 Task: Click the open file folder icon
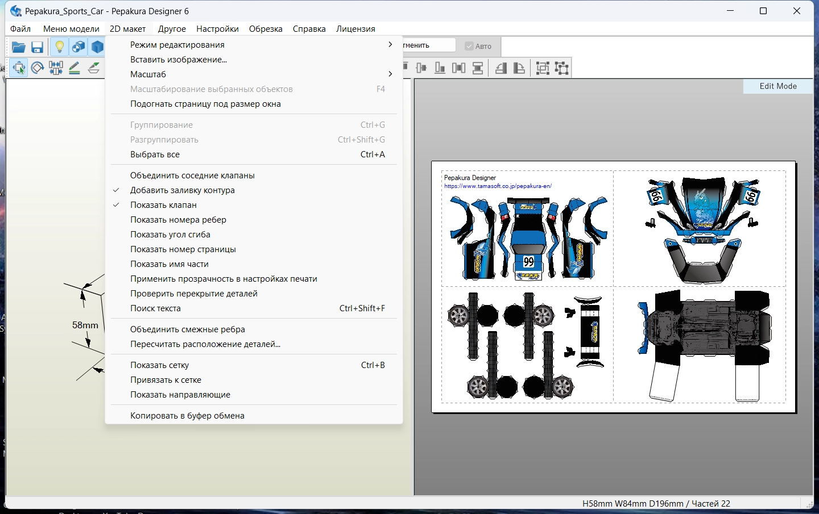[x=19, y=47]
